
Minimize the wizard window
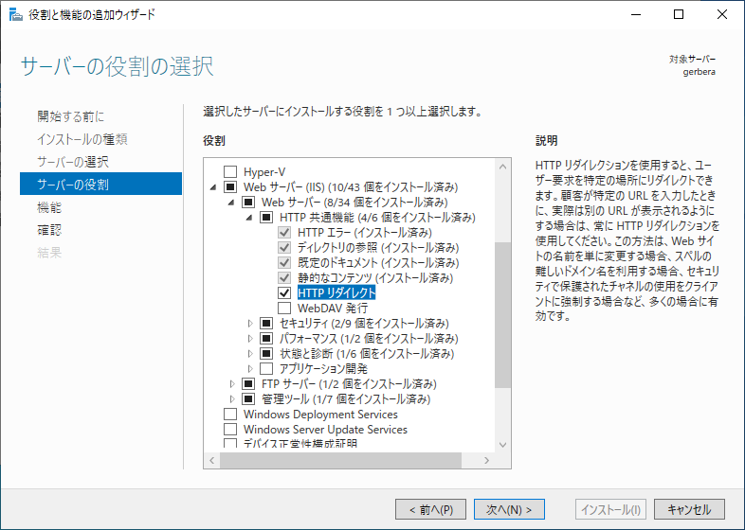(x=636, y=15)
